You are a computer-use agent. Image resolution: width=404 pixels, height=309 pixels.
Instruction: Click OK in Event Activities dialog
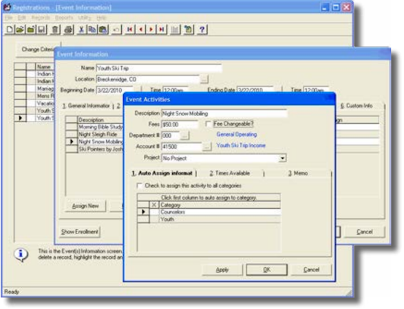coord(266,270)
